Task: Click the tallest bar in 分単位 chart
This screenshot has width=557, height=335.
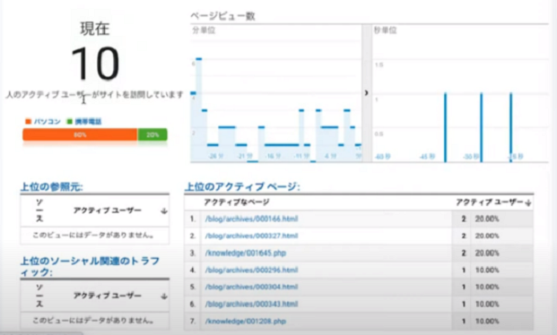Action: pyautogui.click(x=199, y=110)
